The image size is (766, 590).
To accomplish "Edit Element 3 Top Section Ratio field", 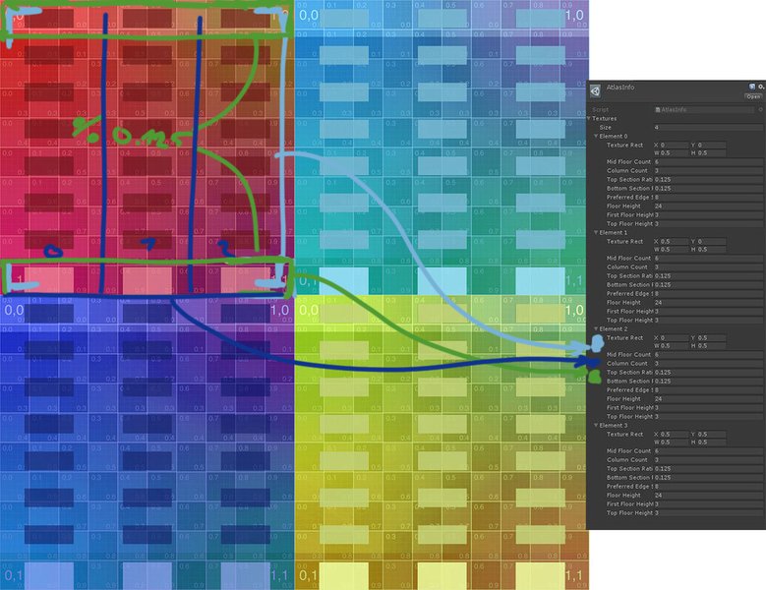I will click(x=708, y=468).
